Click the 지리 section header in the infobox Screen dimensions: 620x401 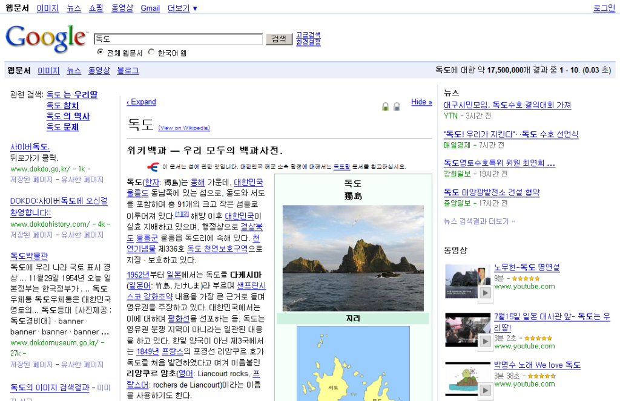point(353,318)
